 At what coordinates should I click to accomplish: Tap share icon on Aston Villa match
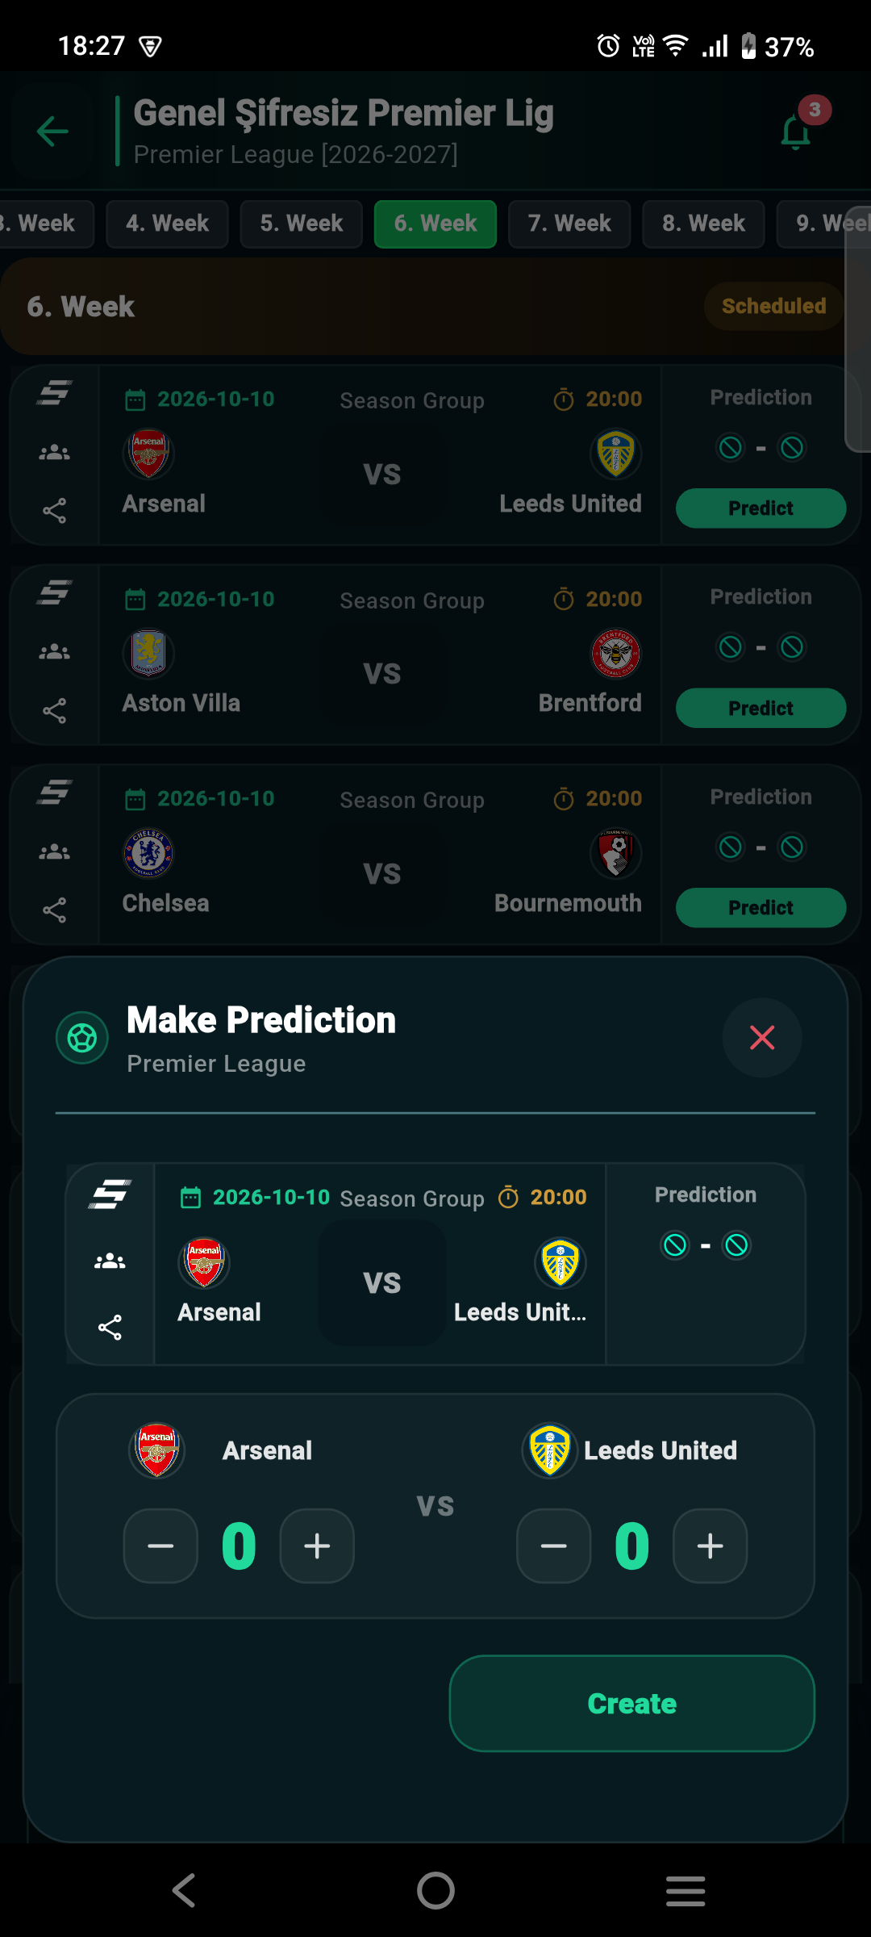(54, 711)
